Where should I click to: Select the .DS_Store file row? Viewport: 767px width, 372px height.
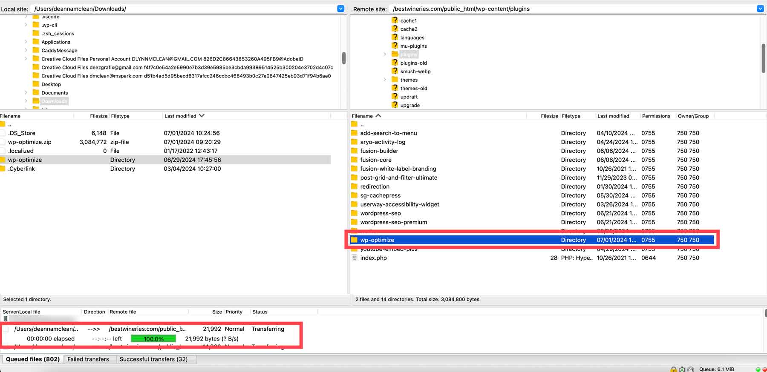[165, 133]
